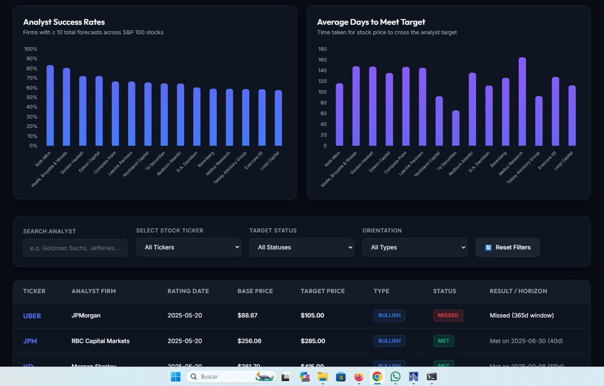
Task: Click the MET status badge for JPM
Action: point(443,341)
